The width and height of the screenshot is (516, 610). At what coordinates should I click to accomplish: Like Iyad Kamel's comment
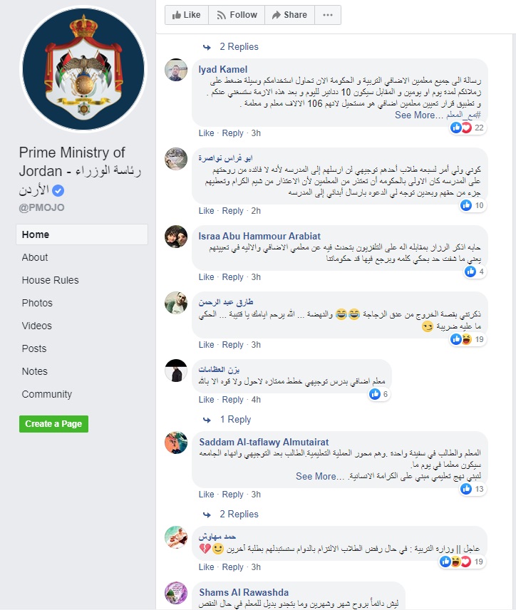[x=206, y=133]
